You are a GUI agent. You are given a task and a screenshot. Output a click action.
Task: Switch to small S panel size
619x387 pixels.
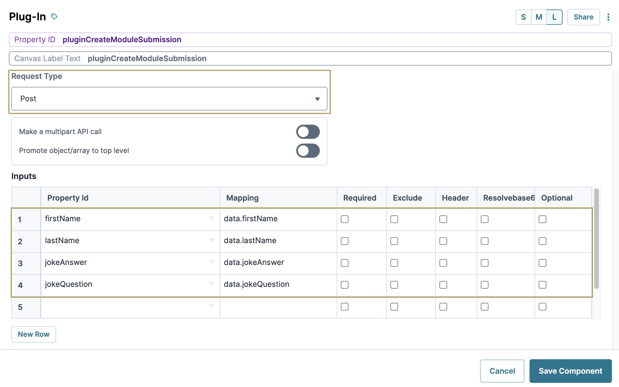(523, 17)
